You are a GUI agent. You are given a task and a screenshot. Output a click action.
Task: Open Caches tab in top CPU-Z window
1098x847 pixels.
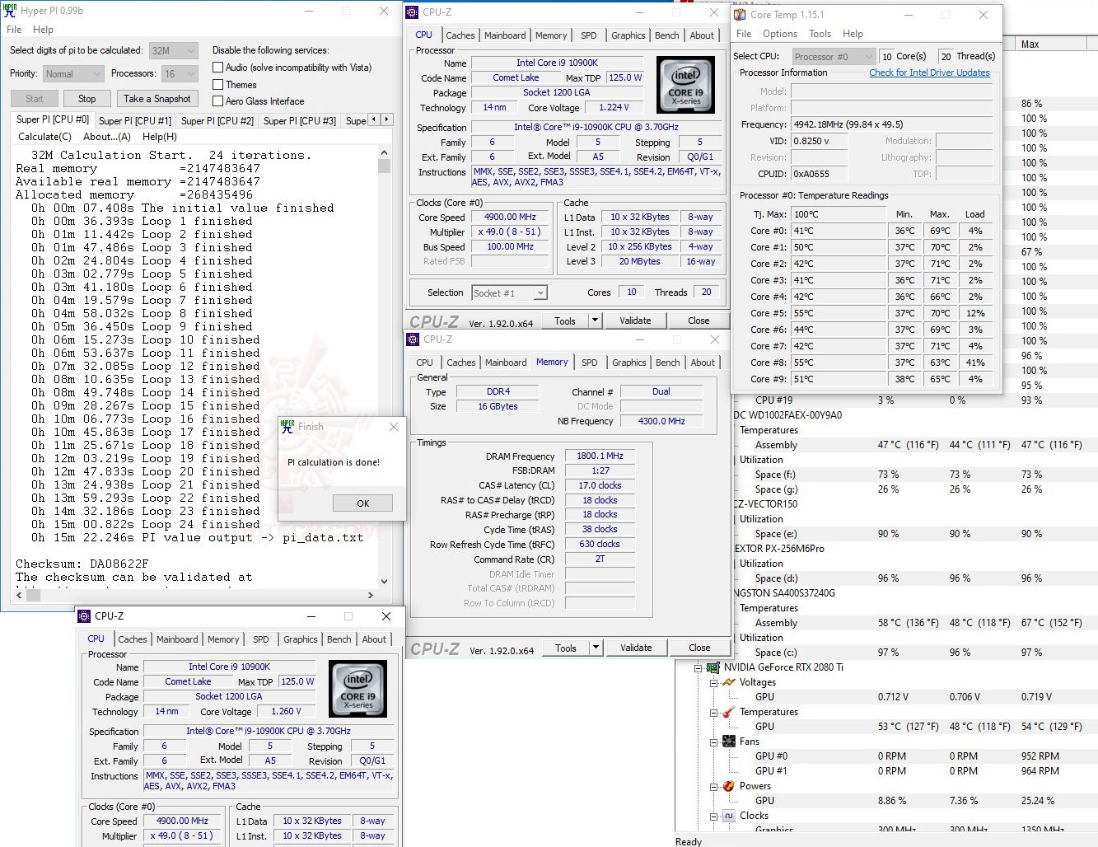coord(460,35)
